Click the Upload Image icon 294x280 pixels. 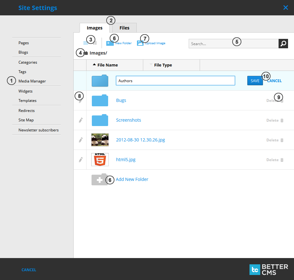[x=140, y=43]
